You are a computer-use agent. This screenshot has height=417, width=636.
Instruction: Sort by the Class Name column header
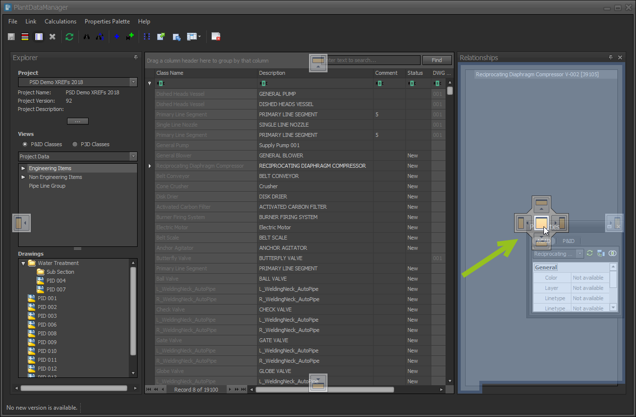(206, 73)
